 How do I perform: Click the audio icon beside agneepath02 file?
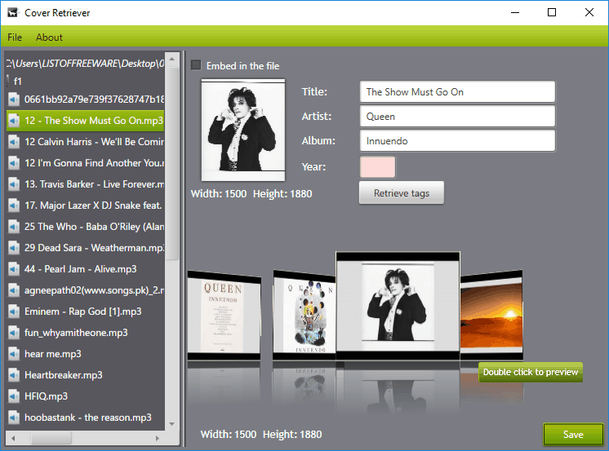[14, 290]
